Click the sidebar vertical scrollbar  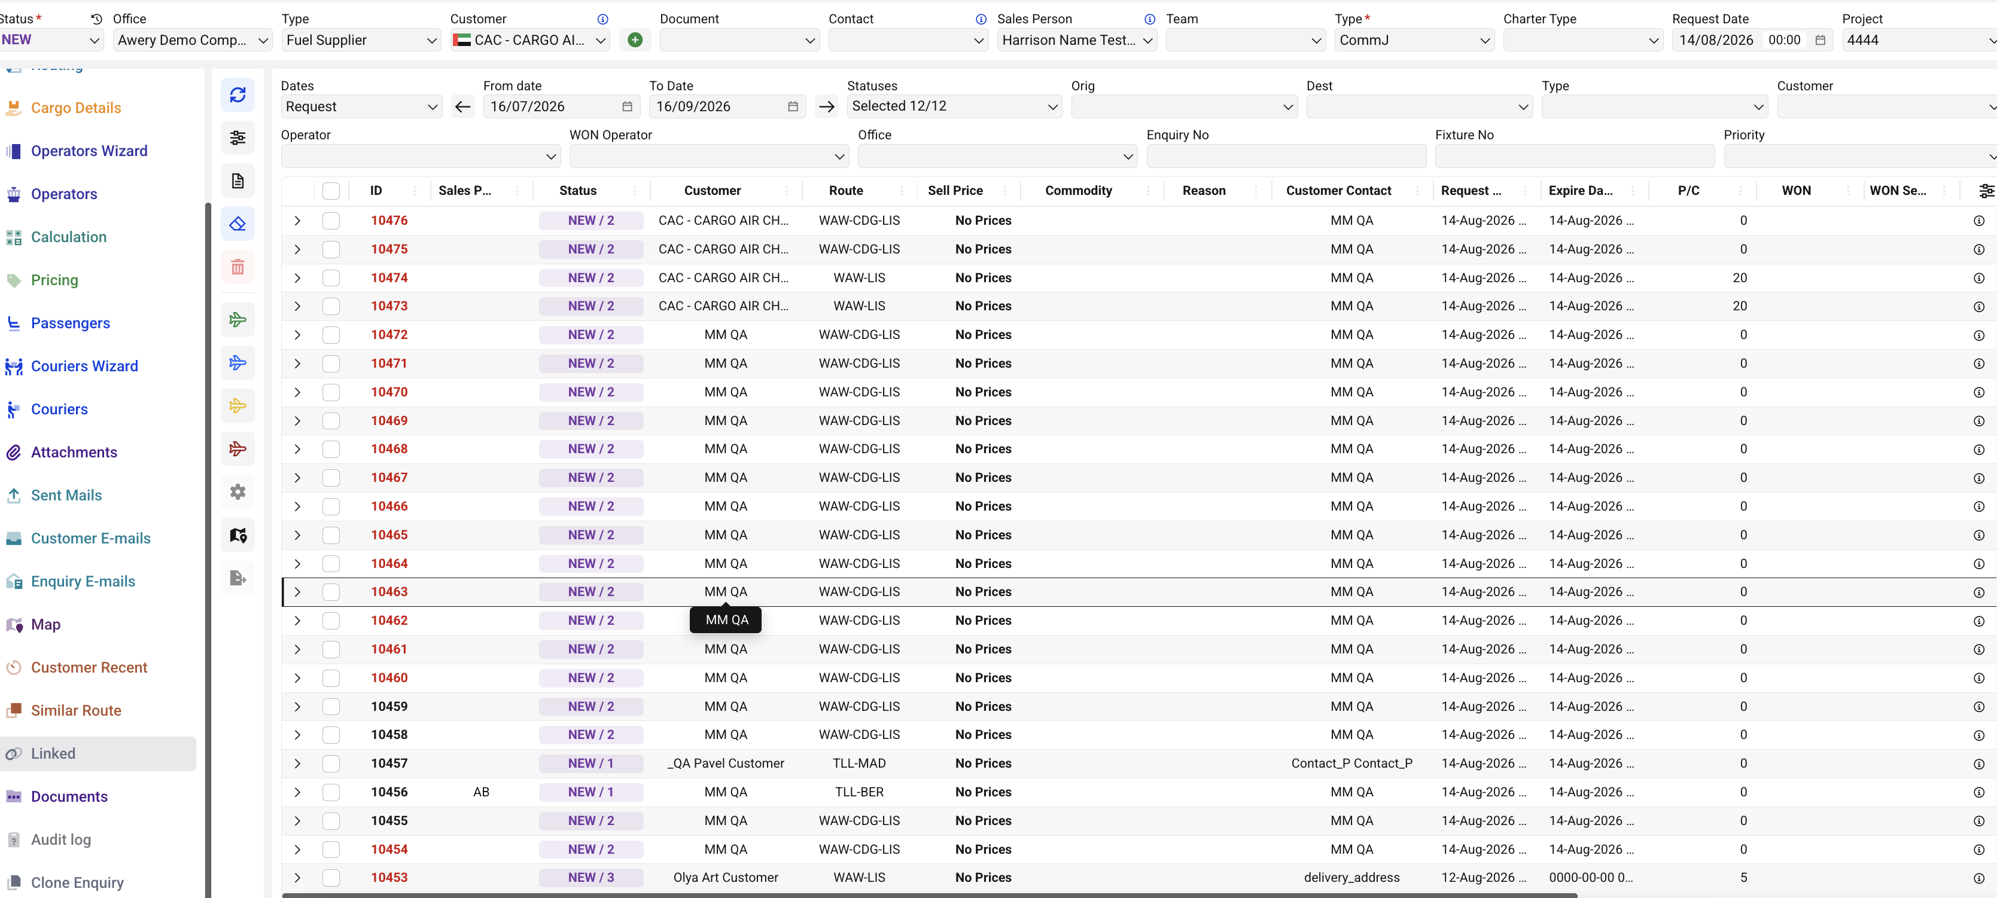click(208, 550)
